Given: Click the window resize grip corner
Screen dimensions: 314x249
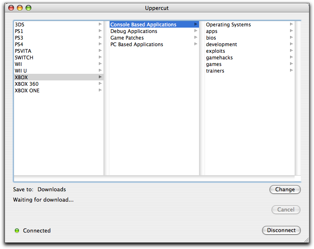Looking at the screenshot, I should 307,240.
